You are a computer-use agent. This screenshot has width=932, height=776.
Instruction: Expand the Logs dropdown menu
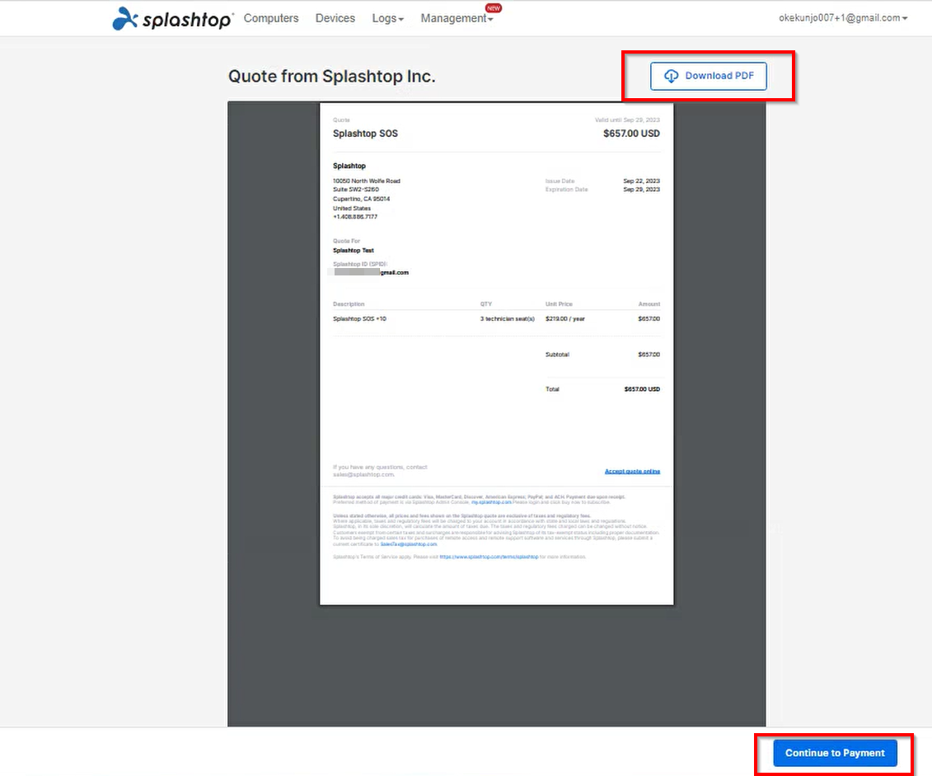click(387, 18)
